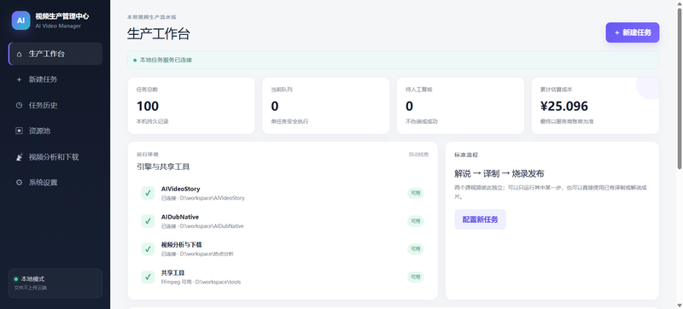Click the clock icon for 任务历史

point(19,105)
